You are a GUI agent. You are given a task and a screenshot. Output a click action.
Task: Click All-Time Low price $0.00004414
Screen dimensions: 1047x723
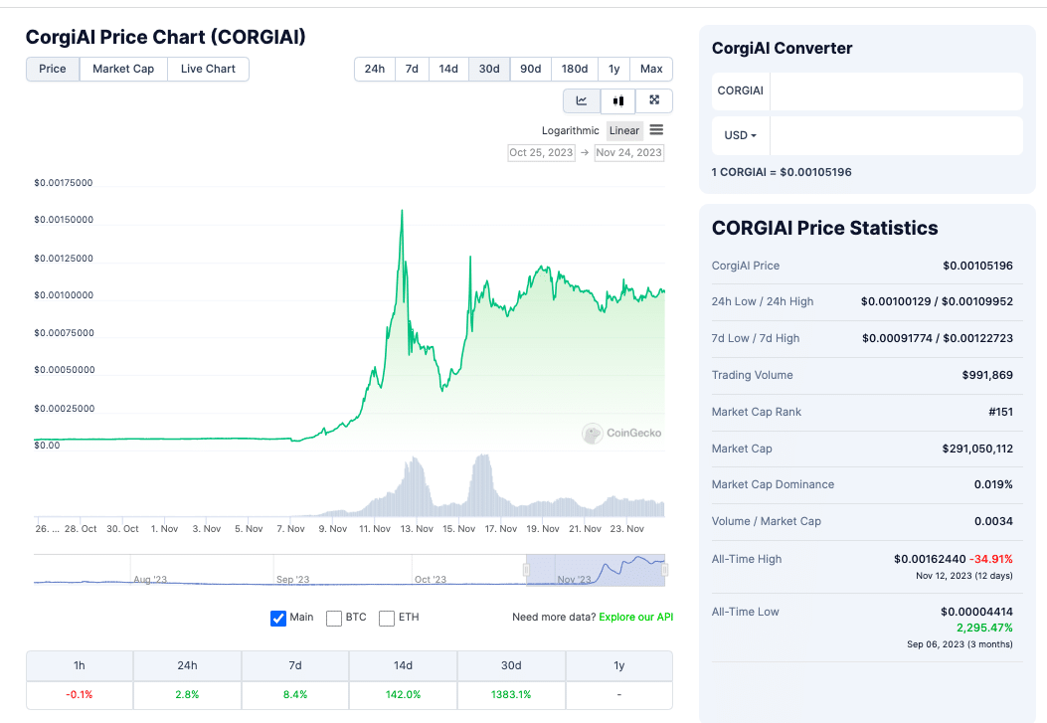(976, 612)
